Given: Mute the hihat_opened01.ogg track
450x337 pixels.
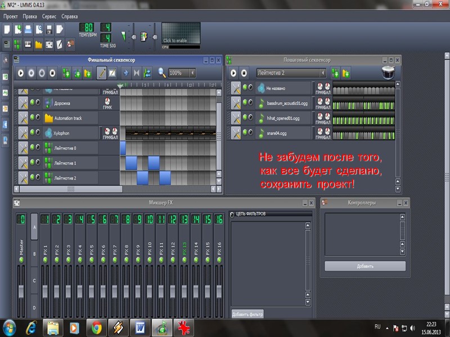Looking at the screenshot, I should (245, 117).
